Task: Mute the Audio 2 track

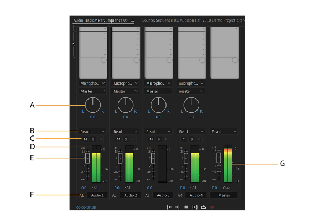Action: 118,139
